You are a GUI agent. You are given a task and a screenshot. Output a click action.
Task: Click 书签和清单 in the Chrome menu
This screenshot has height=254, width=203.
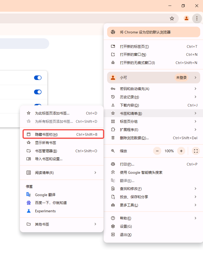point(153,113)
